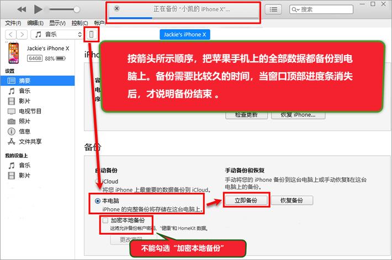The width and height of the screenshot is (392, 260).
Task: Select 摘要 (Summary) in the sidebar
Action: click(25, 80)
